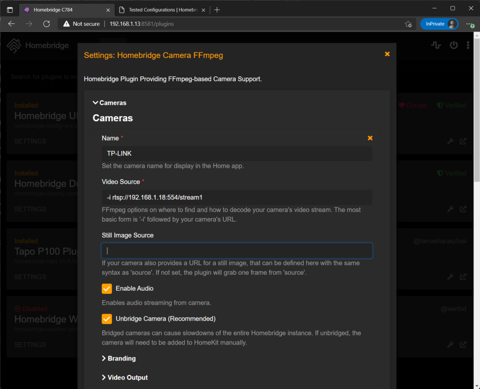Remove the TP-LINK camera entry
This screenshot has width=480, height=389.
tap(370, 138)
